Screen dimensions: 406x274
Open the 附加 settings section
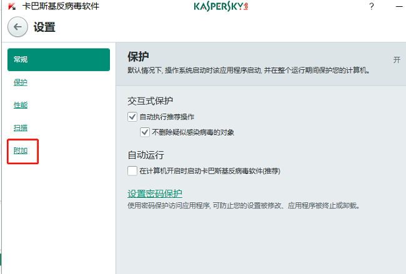(21, 150)
